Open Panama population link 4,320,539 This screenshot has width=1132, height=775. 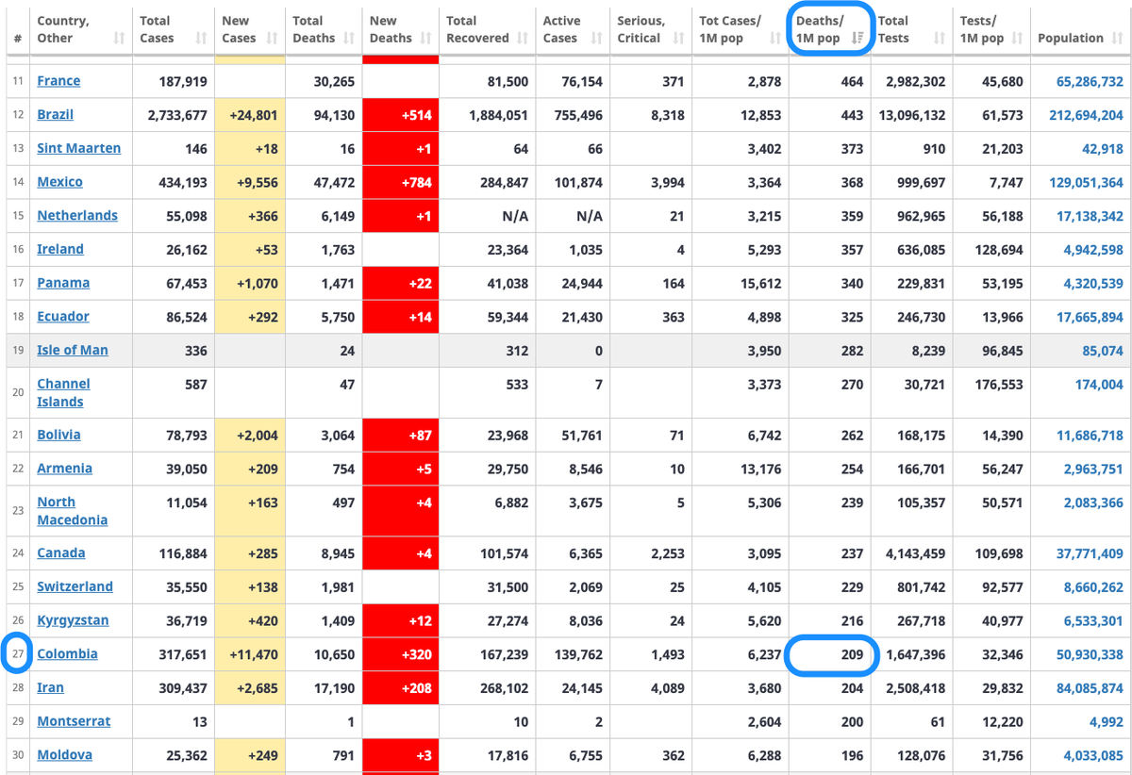point(1093,283)
